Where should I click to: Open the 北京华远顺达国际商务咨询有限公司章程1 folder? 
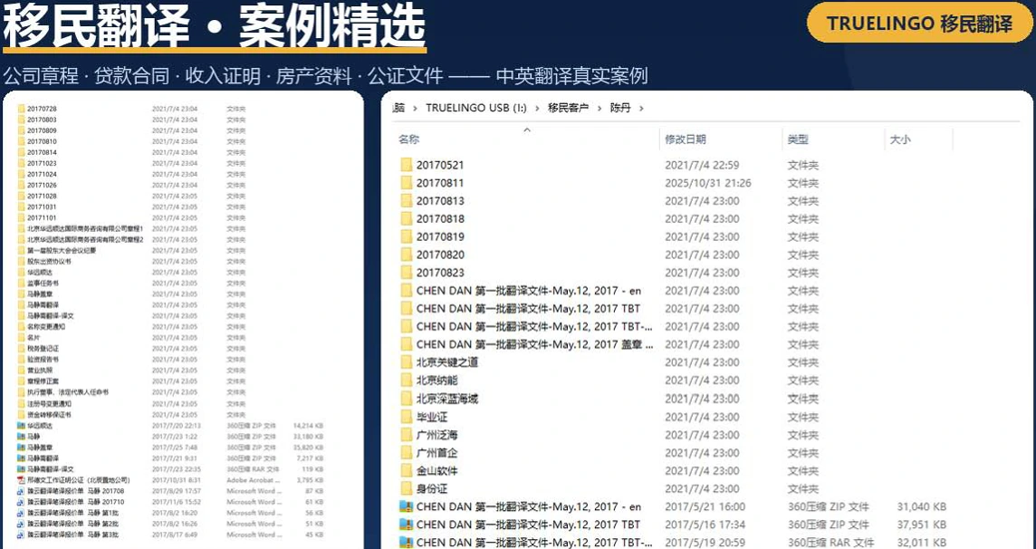pyautogui.click(x=85, y=228)
